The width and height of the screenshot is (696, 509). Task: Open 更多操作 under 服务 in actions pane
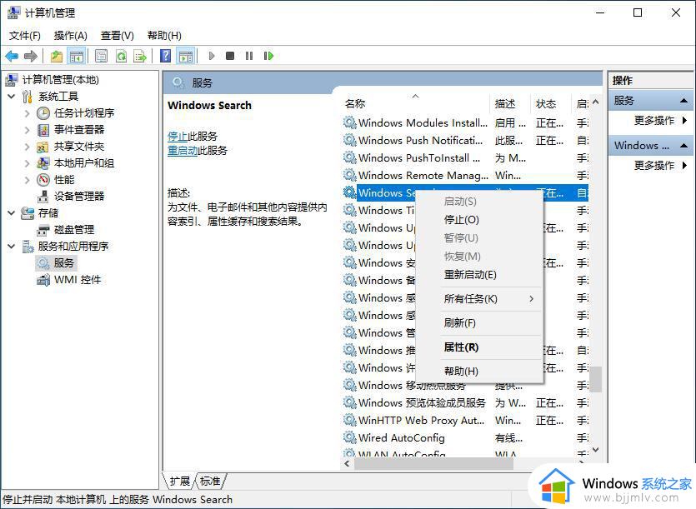click(x=654, y=120)
